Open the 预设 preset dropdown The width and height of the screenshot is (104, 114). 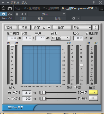click(82, 28)
